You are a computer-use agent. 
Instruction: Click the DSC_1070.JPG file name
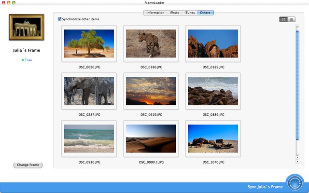(x=213, y=162)
